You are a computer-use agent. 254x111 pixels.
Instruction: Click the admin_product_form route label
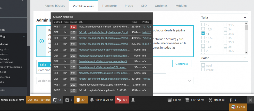point(12,100)
